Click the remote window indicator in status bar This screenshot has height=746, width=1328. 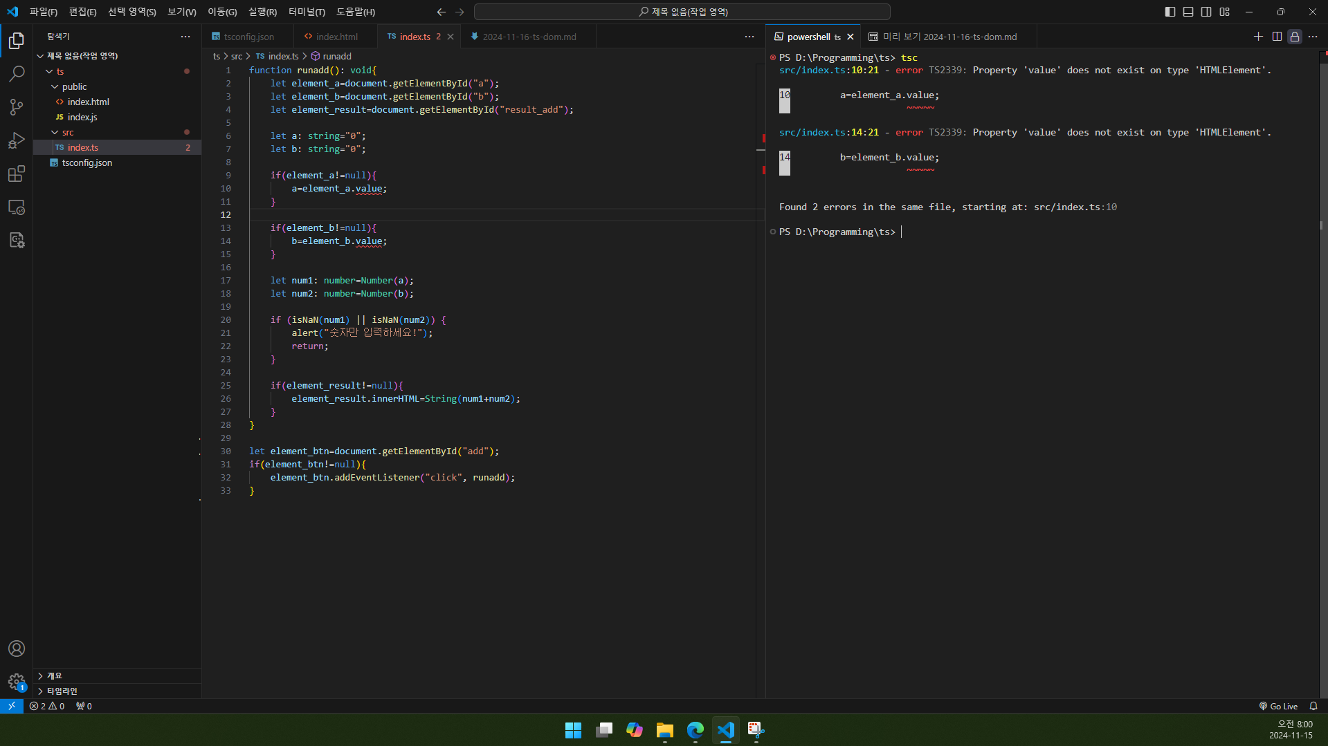12,706
